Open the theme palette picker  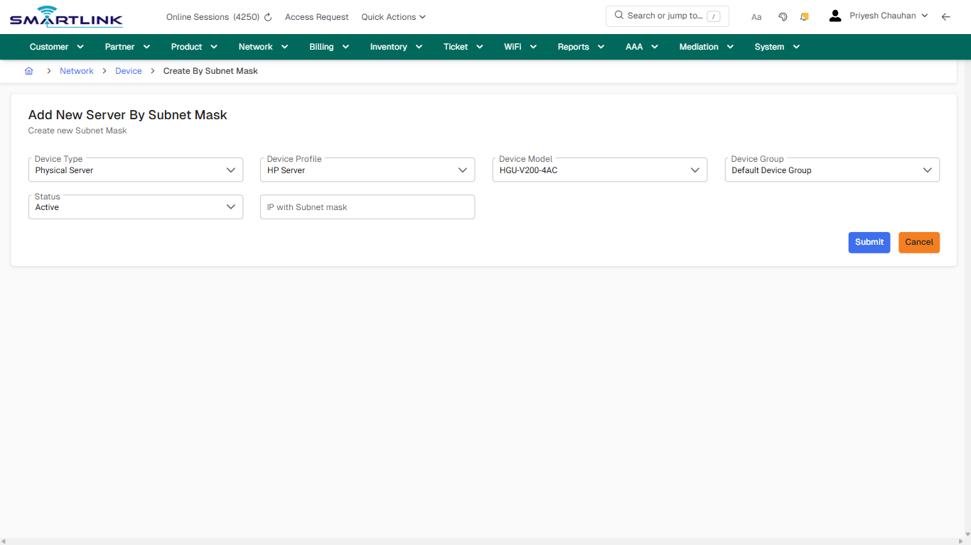(x=783, y=16)
